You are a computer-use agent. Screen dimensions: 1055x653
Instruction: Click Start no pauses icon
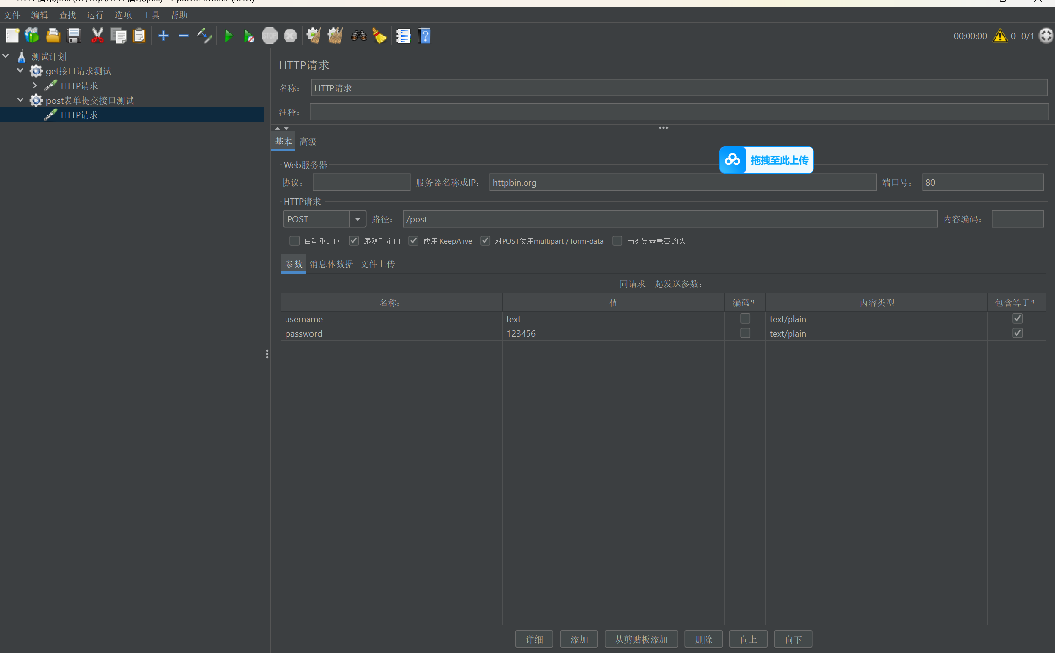point(249,36)
